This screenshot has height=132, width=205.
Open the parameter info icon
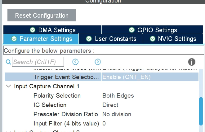coord(192,62)
